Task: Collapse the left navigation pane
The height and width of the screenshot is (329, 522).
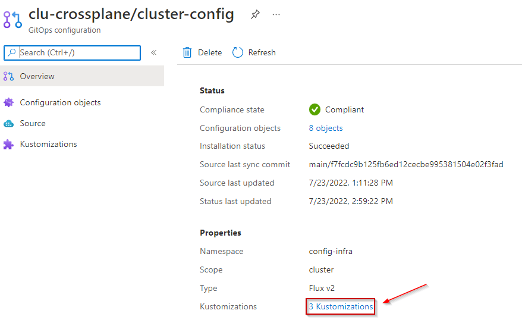Action: tap(153, 52)
